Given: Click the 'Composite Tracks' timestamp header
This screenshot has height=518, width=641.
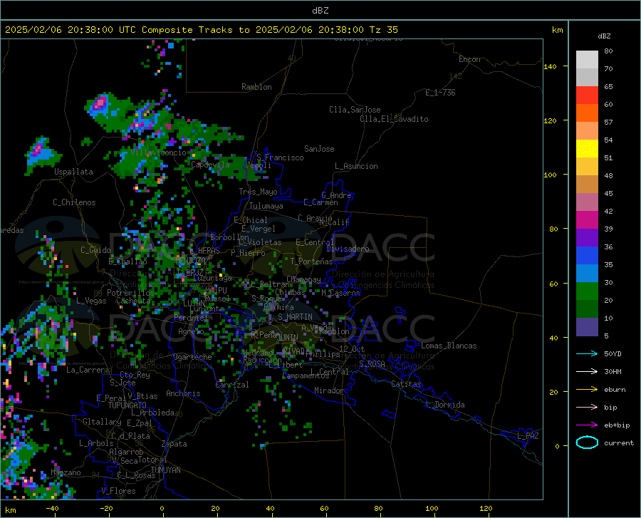Looking at the screenshot, I should pos(202,30).
